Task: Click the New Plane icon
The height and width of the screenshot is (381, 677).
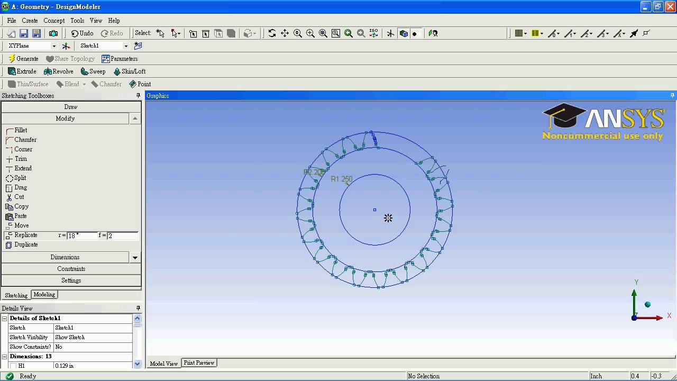Action: [x=66, y=46]
